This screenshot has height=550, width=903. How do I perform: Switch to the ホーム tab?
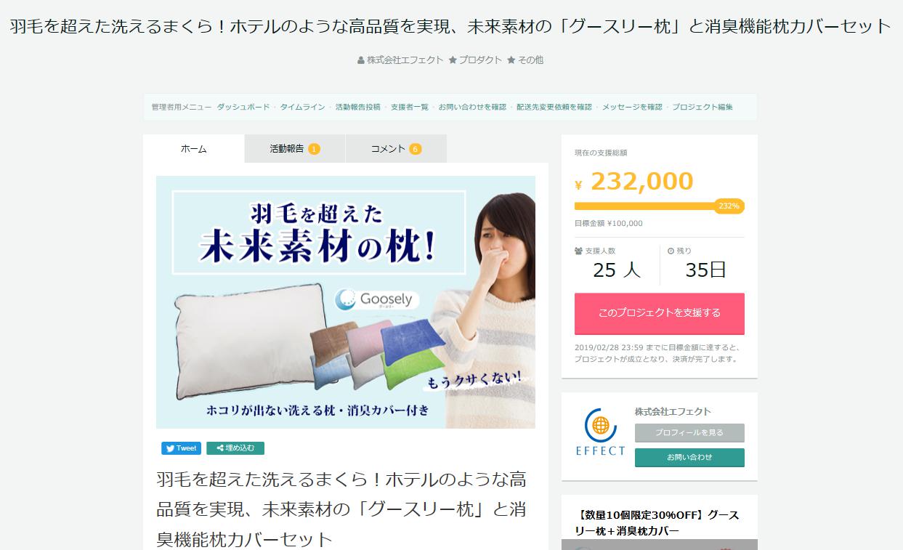[x=194, y=148]
